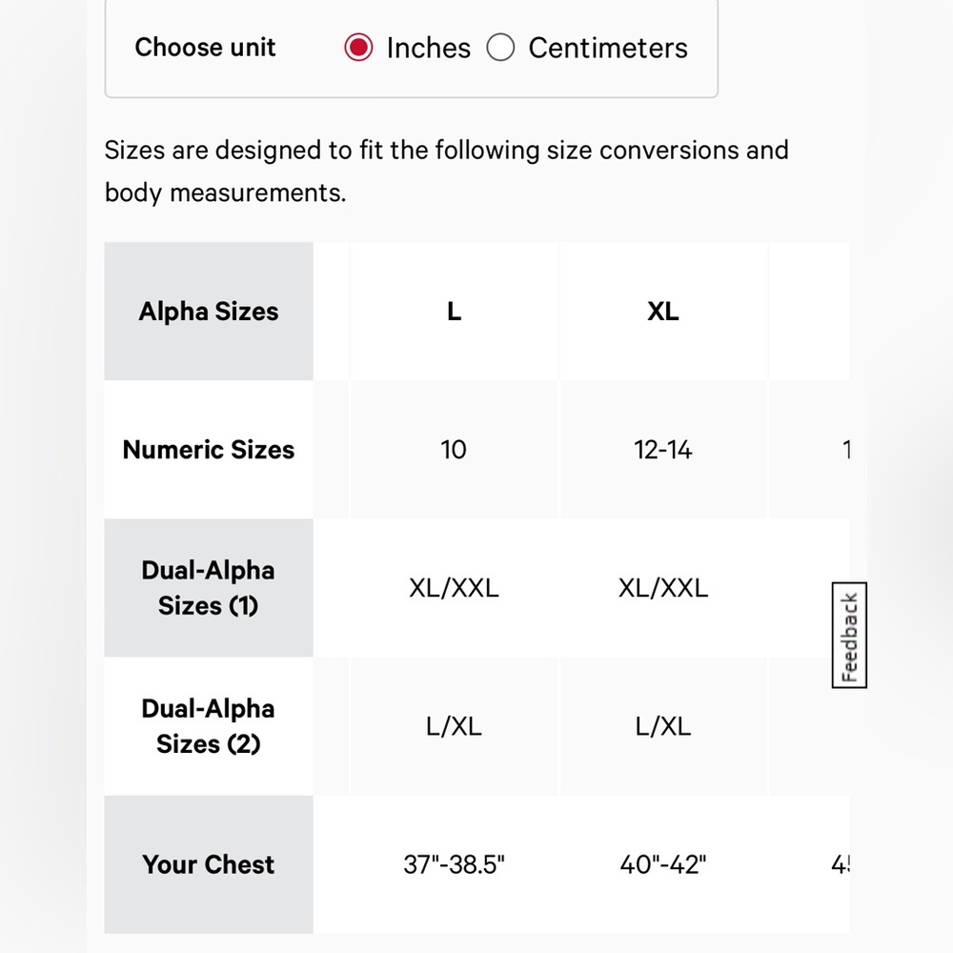The height and width of the screenshot is (953, 953).
Task: Open the Feedback side tab
Action: pos(849,635)
